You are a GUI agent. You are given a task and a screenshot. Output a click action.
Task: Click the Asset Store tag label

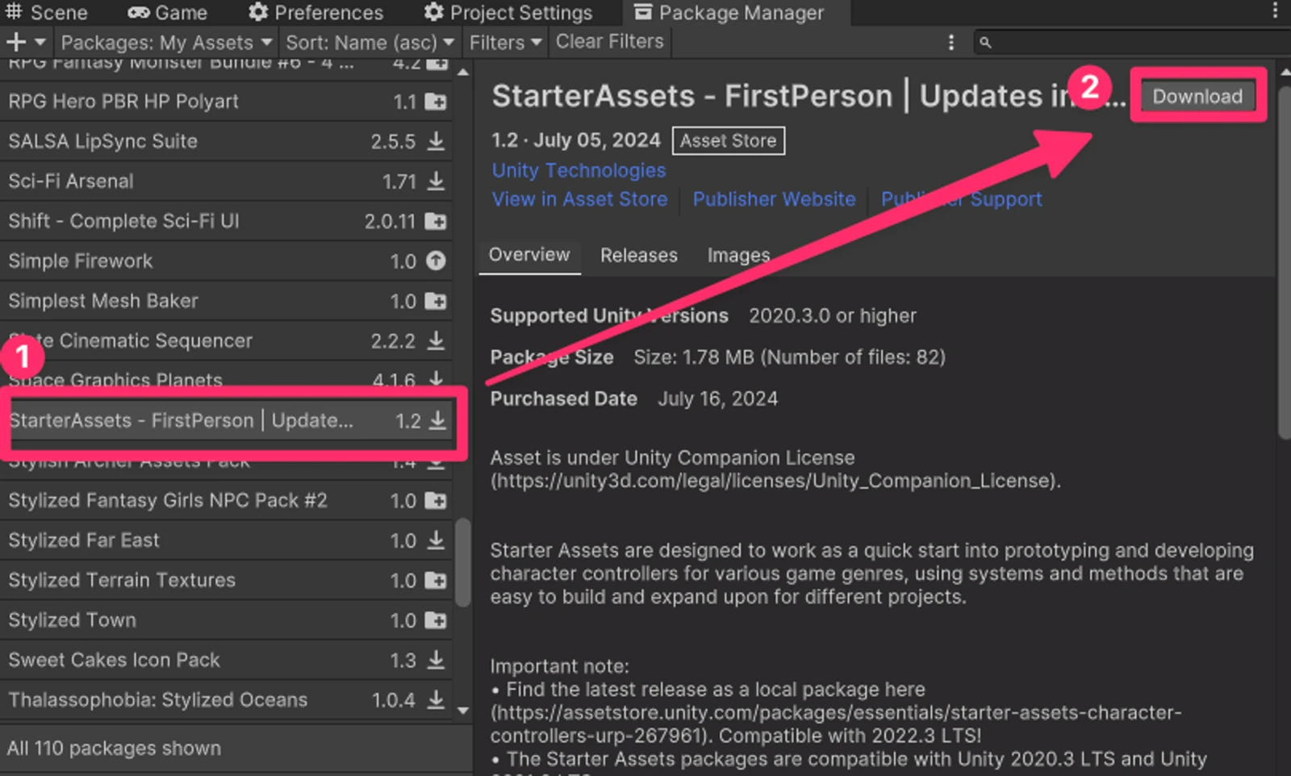(728, 140)
